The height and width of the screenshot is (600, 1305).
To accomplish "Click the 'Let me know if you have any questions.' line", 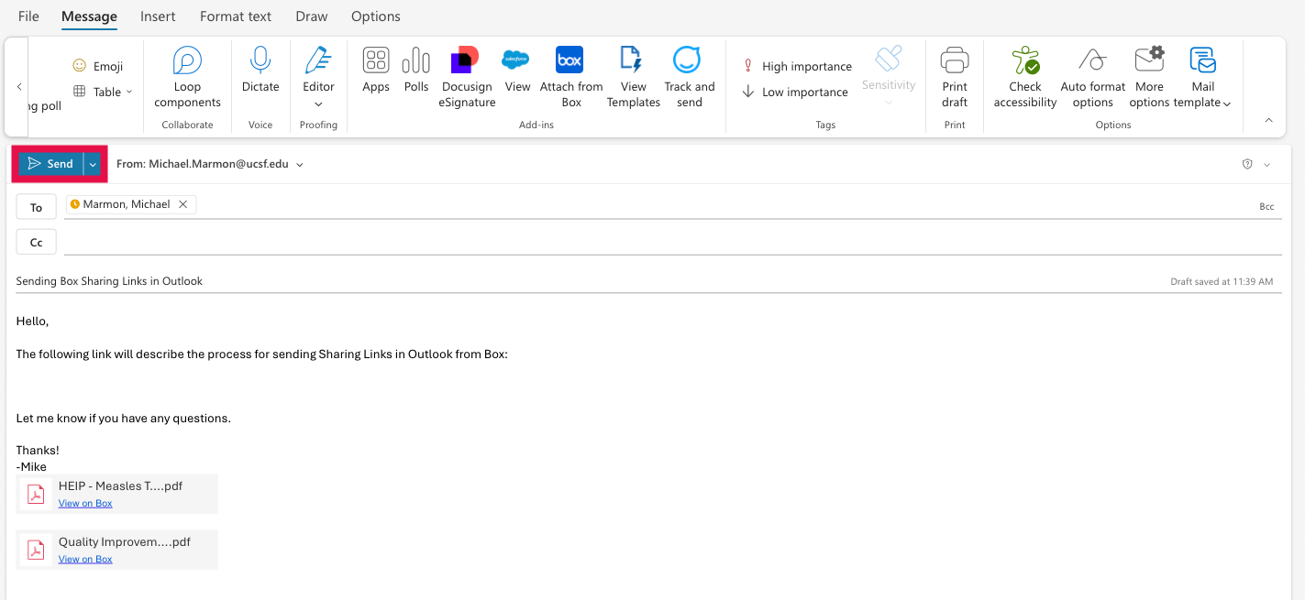I will click(x=124, y=419).
